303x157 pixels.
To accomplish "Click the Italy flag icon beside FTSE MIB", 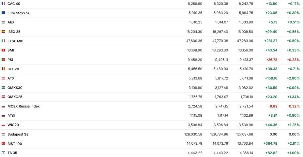I will [3, 41].
